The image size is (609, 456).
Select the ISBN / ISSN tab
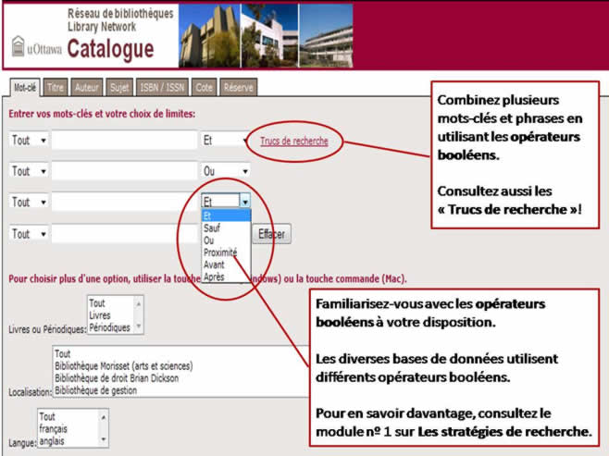click(x=162, y=87)
